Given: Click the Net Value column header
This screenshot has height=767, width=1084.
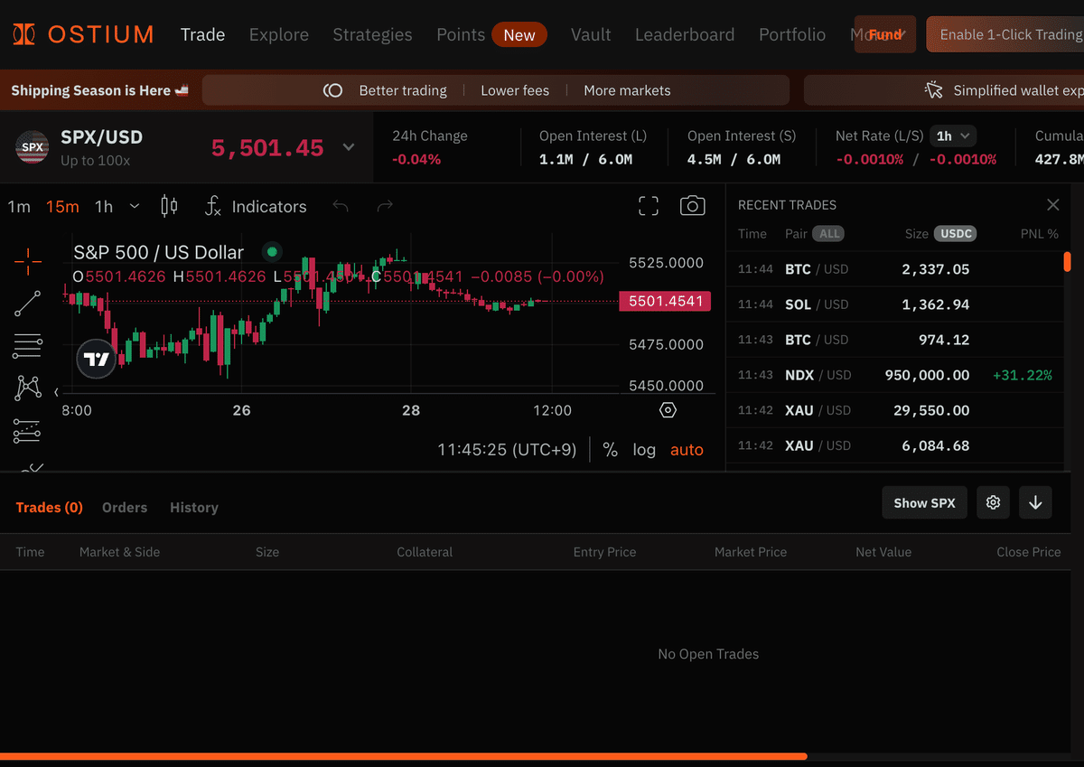Looking at the screenshot, I should [883, 552].
